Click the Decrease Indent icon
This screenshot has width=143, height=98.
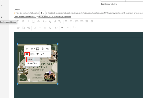tap(87, 21)
